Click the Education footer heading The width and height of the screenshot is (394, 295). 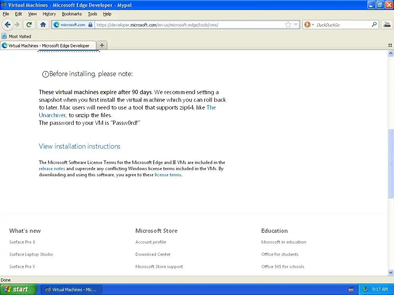coord(274,231)
